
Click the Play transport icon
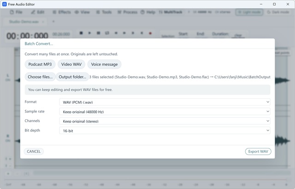point(89,33)
